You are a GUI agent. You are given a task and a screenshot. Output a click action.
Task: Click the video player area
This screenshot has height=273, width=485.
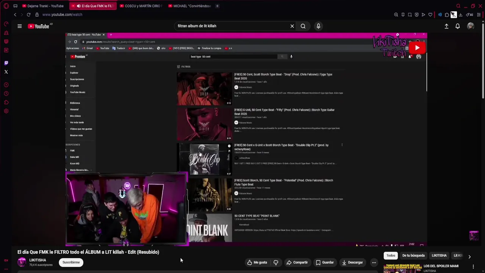(246, 140)
